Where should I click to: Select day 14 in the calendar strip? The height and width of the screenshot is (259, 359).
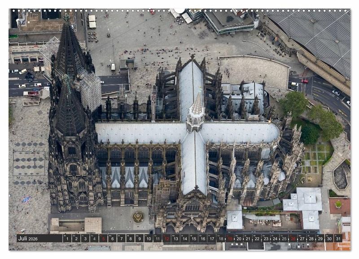pos(185,238)
